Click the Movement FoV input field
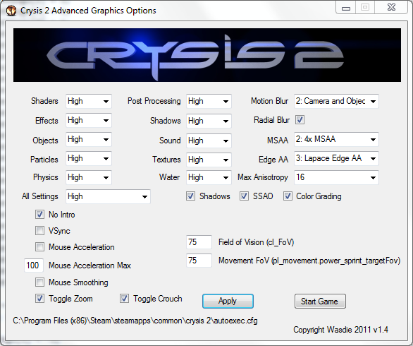The height and width of the screenshot is (346, 413). click(199, 261)
